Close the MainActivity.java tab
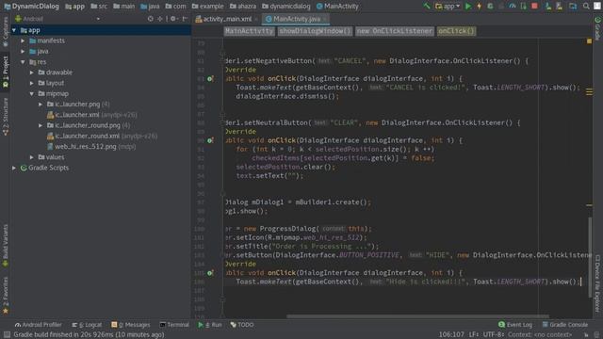The width and height of the screenshot is (603, 339). 325,19
